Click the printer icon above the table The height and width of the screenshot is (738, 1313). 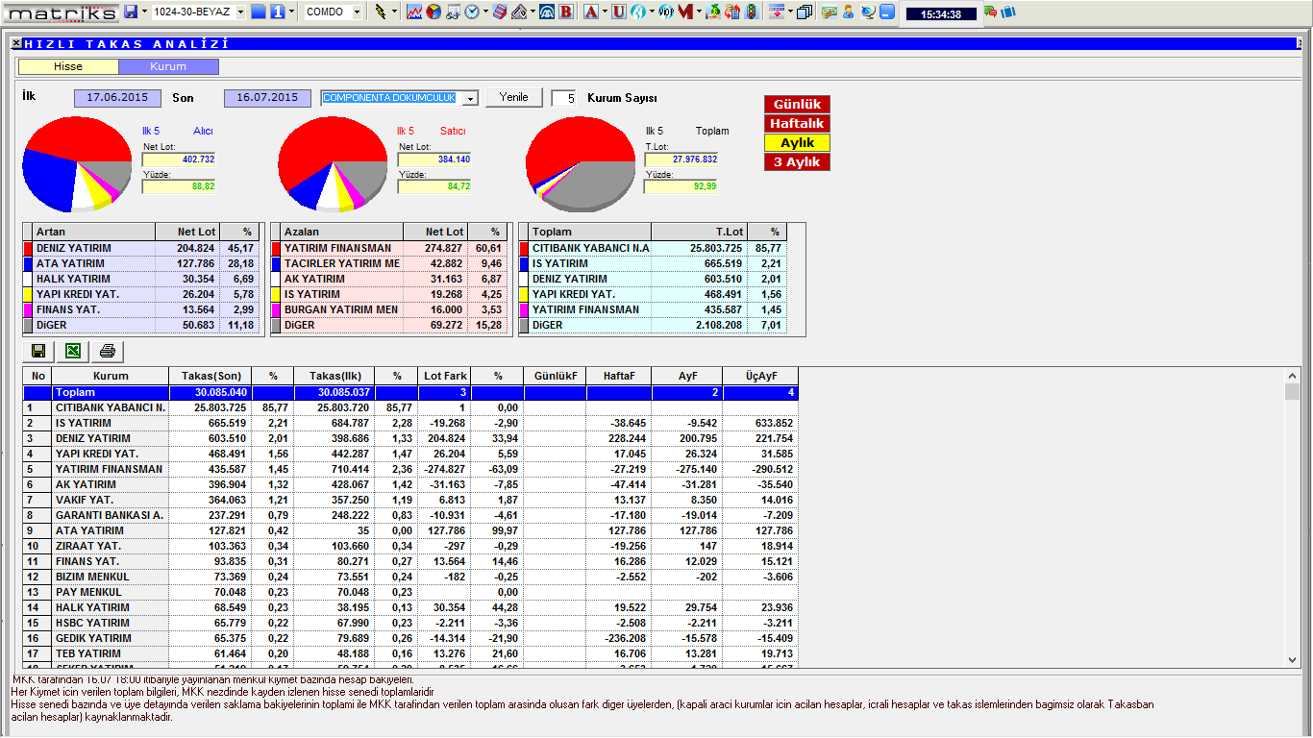108,351
